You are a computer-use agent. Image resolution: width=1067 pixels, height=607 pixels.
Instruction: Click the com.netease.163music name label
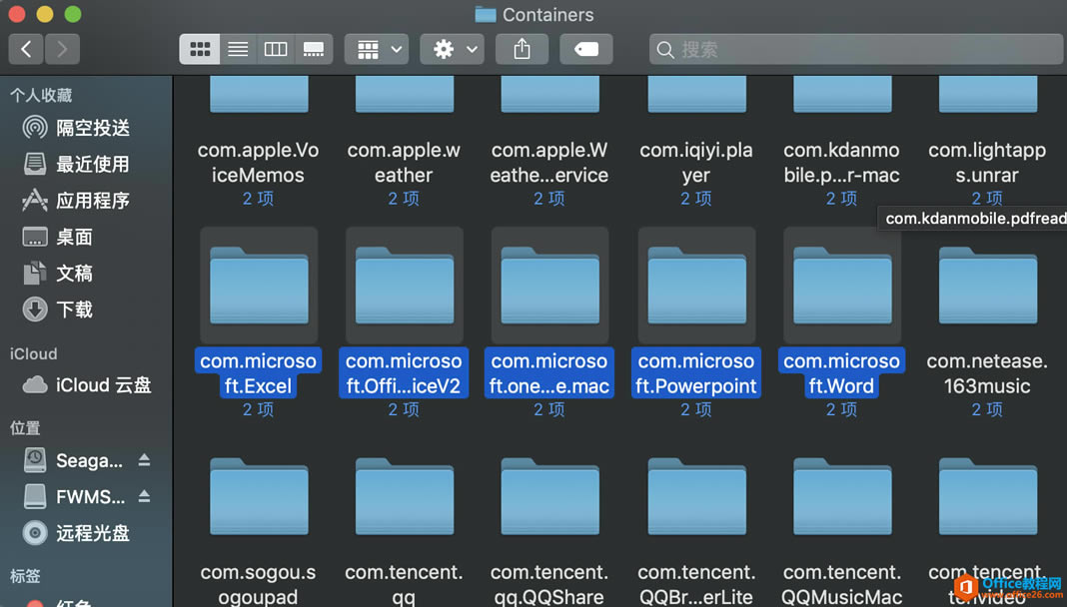tap(987, 373)
